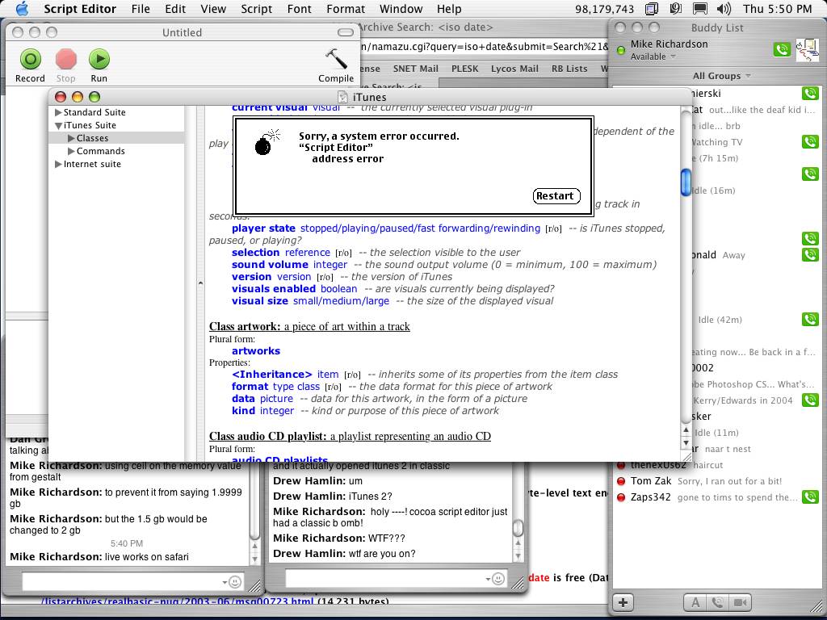Viewport: 827px width, 620px height.
Task: Open the File menu
Action: tap(141, 9)
